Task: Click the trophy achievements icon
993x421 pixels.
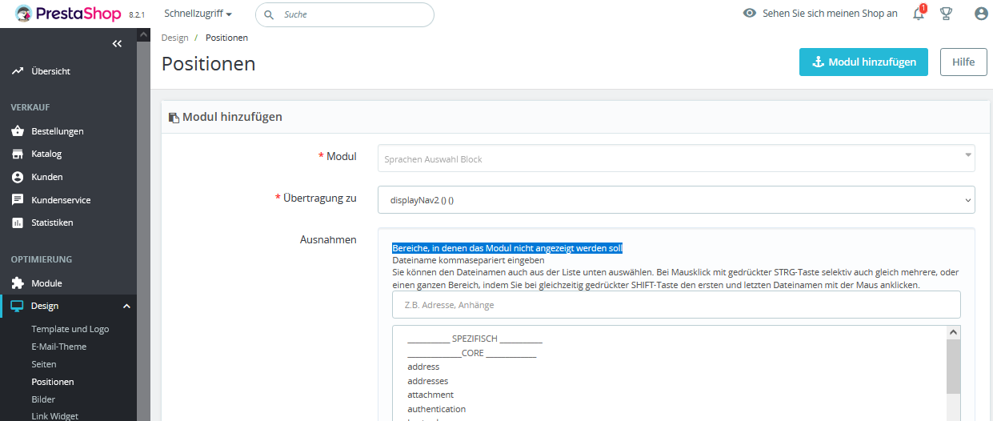Action: pyautogui.click(x=946, y=14)
